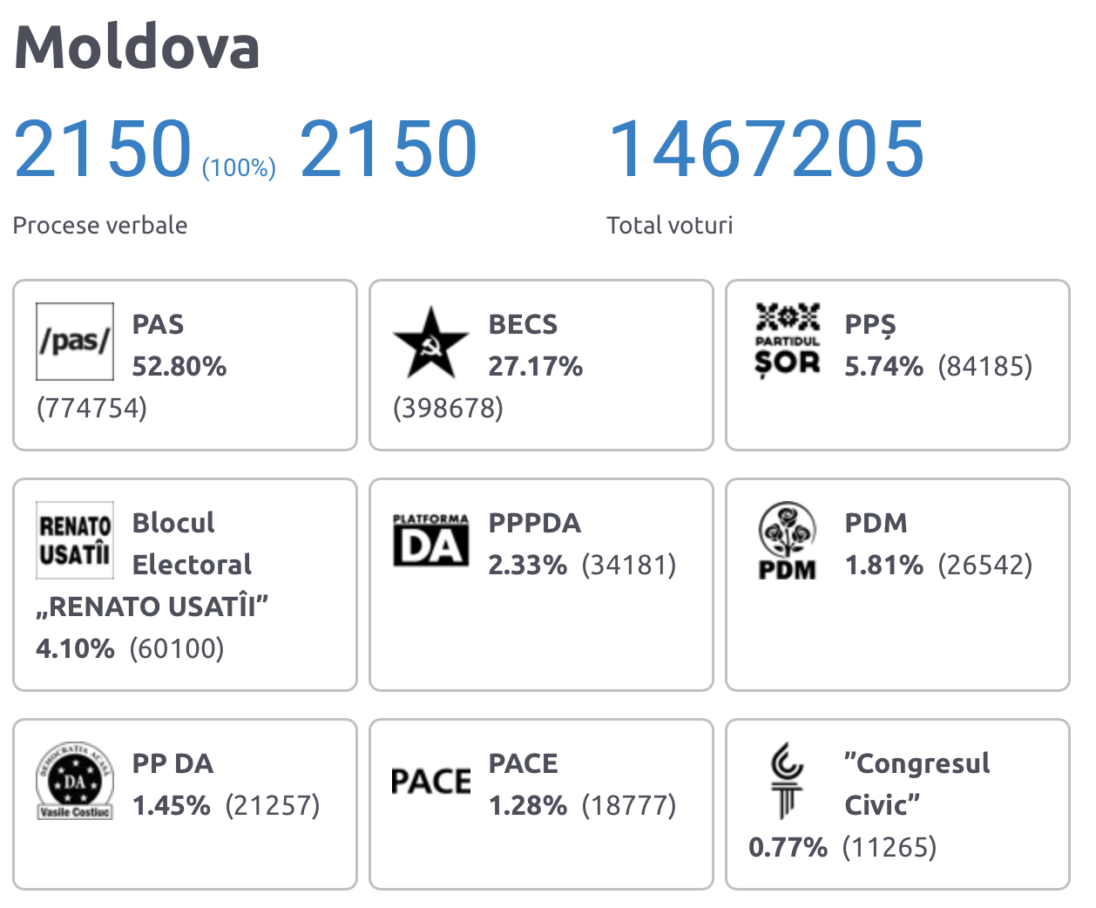Click the PPPDA party name

[x=534, y=523]
